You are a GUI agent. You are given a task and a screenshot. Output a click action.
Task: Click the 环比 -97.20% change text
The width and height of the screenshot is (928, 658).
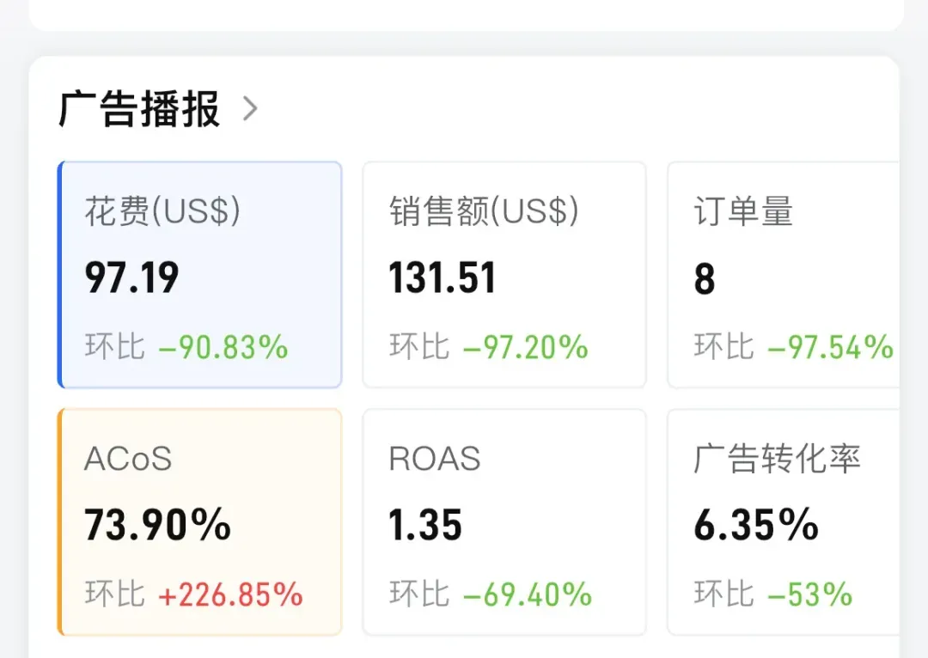(x=489, y=347)
